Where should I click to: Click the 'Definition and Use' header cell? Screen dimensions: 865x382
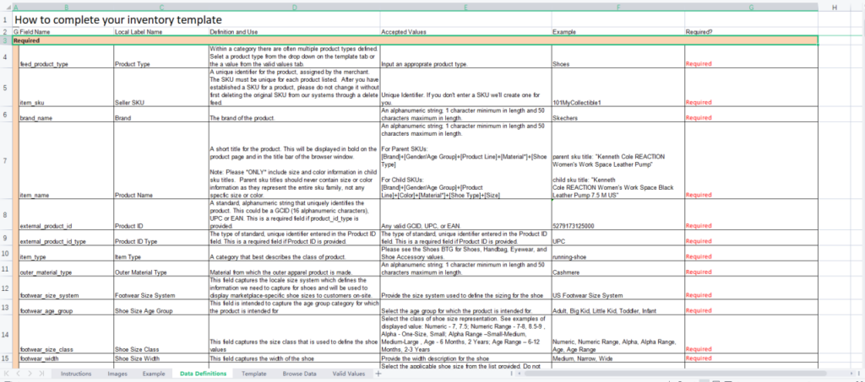[295, 32]
